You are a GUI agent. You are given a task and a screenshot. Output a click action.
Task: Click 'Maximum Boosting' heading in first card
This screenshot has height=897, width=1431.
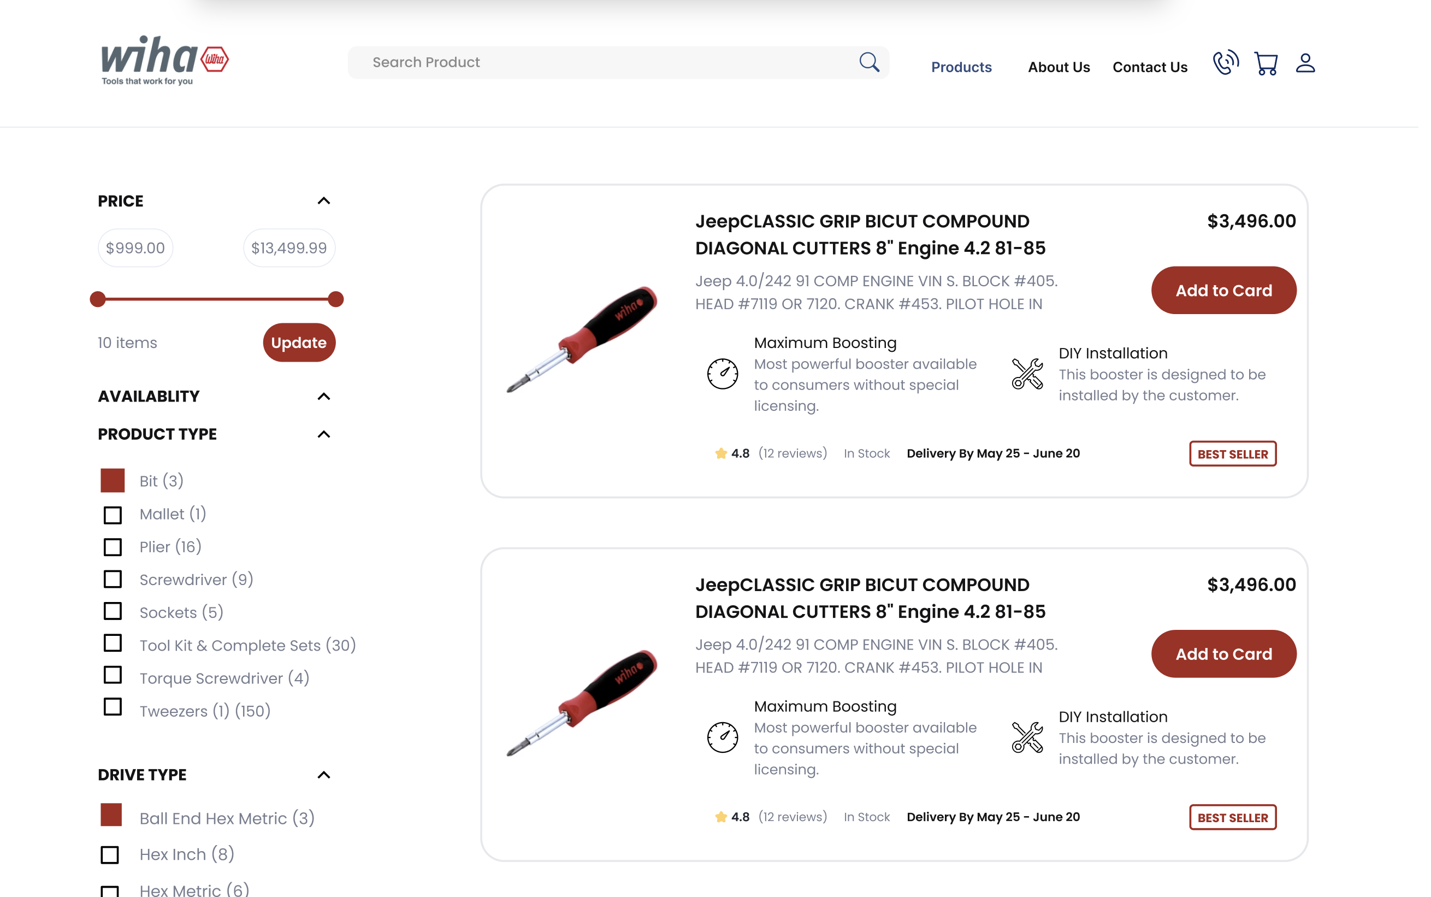[825, 343]
